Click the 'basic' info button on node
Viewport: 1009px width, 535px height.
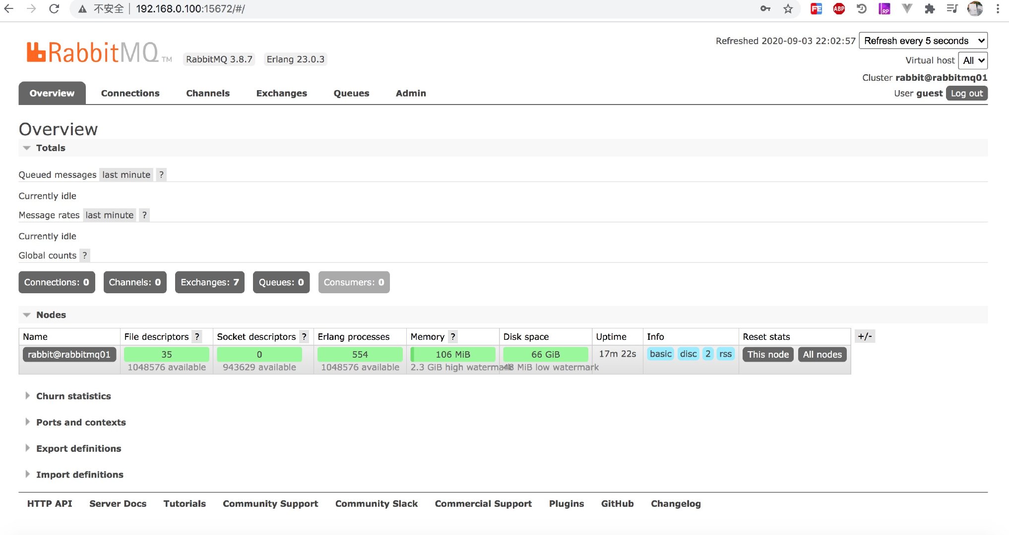coord(661,354)
